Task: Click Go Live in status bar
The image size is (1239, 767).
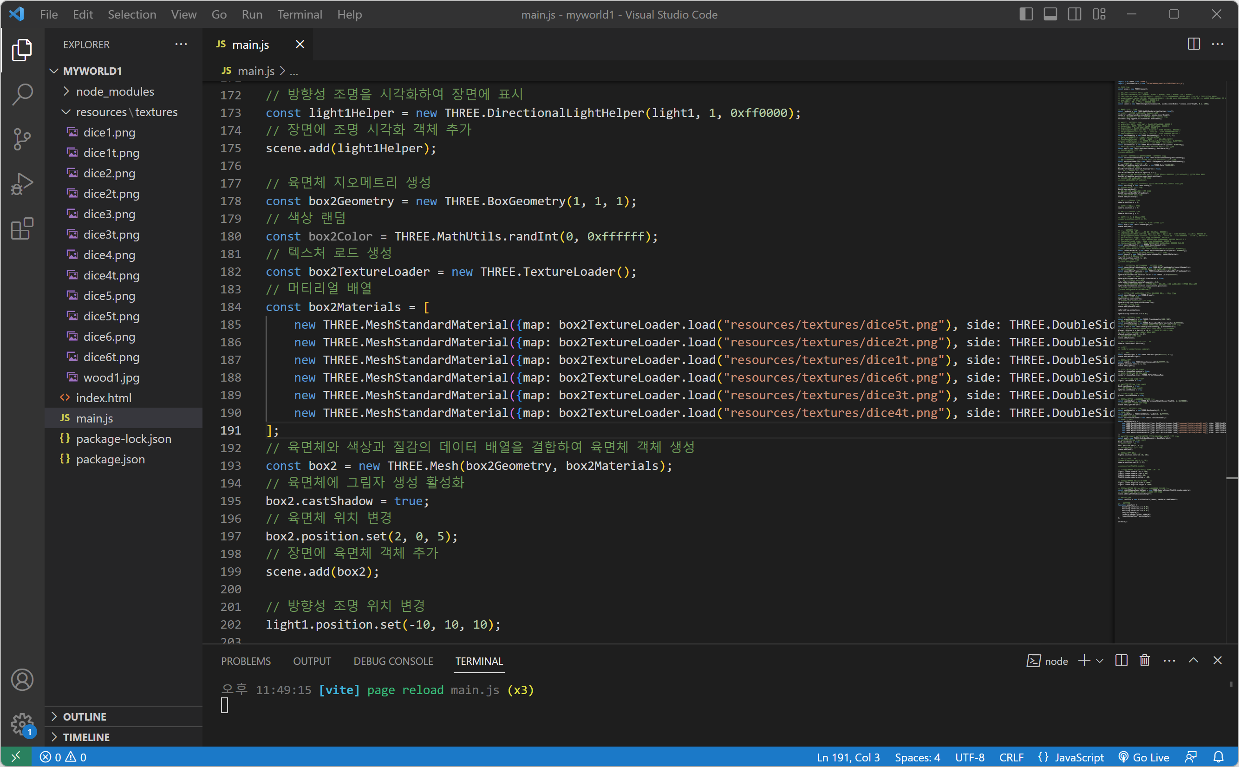Action: 1145,757
